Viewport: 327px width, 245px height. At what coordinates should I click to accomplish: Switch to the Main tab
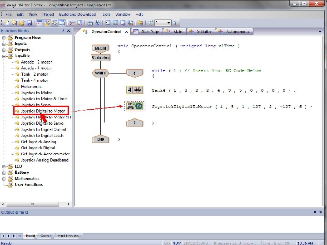pos(174,32)
